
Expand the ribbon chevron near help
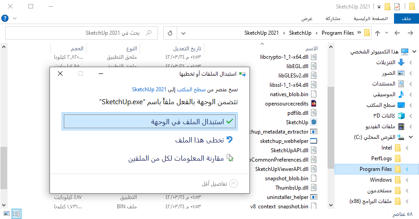coord(15,18)
